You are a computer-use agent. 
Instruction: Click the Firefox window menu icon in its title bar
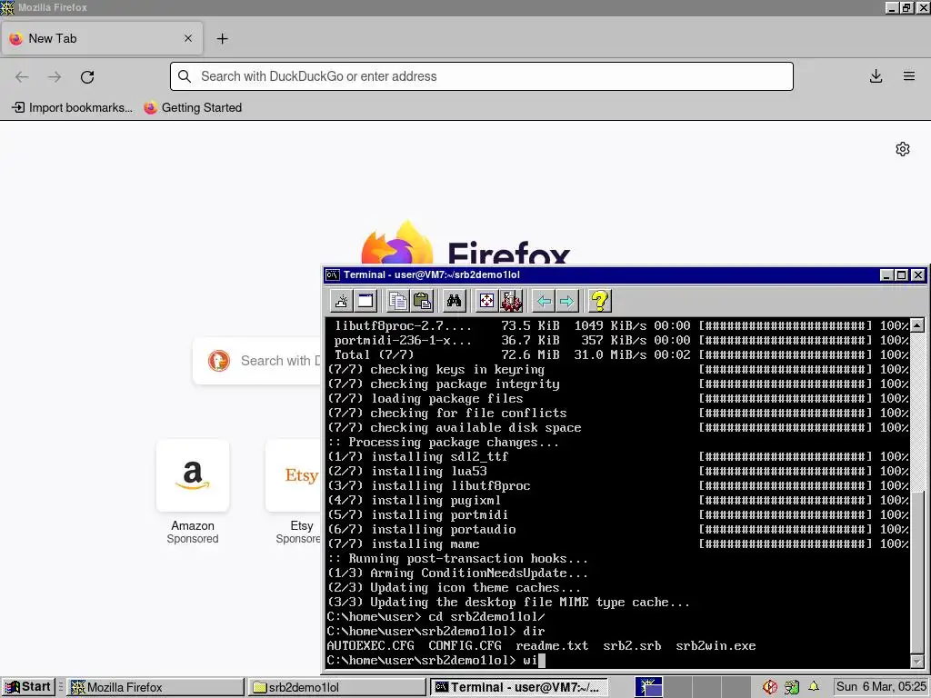pos(7,7)
